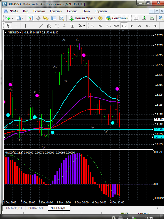Switch to the EURNZD,H1 chart tab
The width and height of the screenshot is (167, 219).
pyautogui.click(x=36, y=208)
